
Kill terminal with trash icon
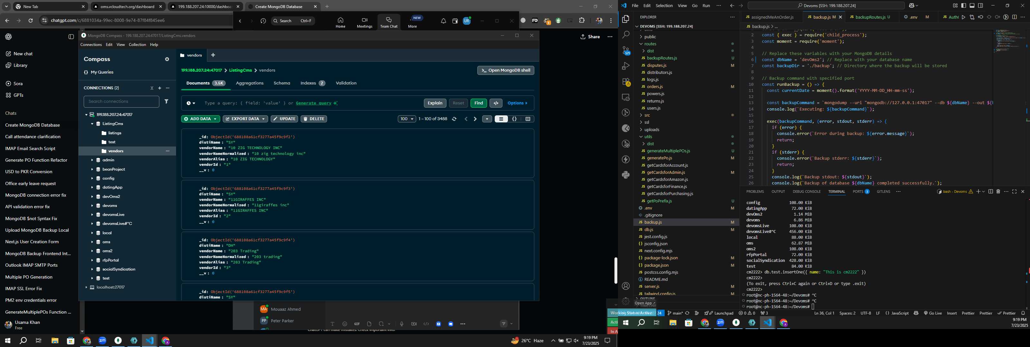tap(998, 192)
